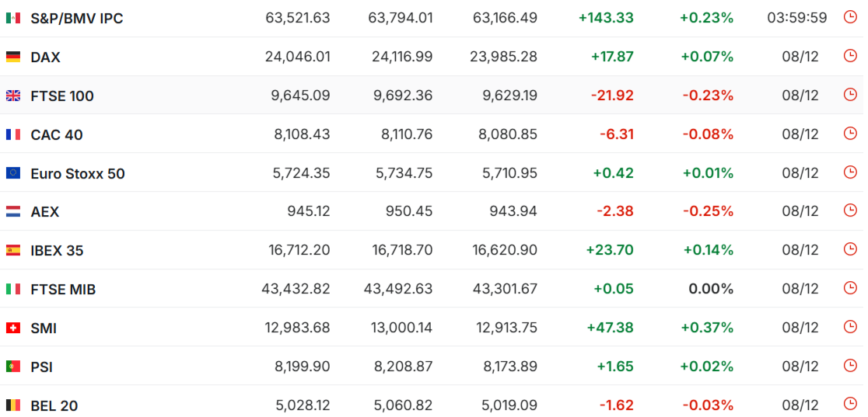Click the clock icon for IBEX 35
This screenshot has width=868, height=417.
pyautogui.click(x=850, y=249)
